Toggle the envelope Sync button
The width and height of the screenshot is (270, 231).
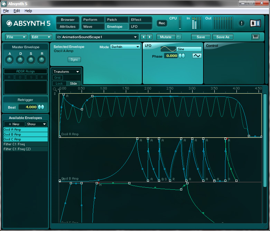[74, 60]
